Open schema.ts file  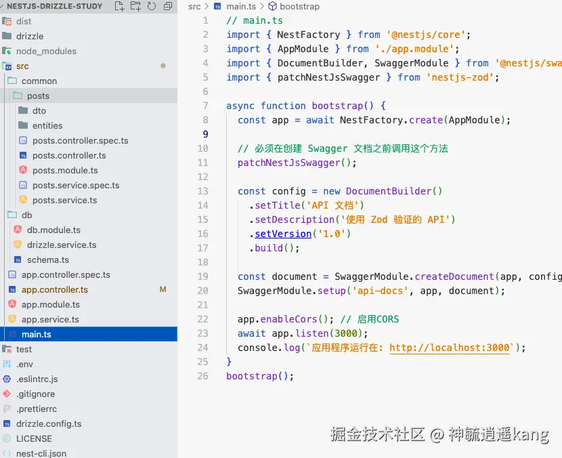click(x=89, y=259)
